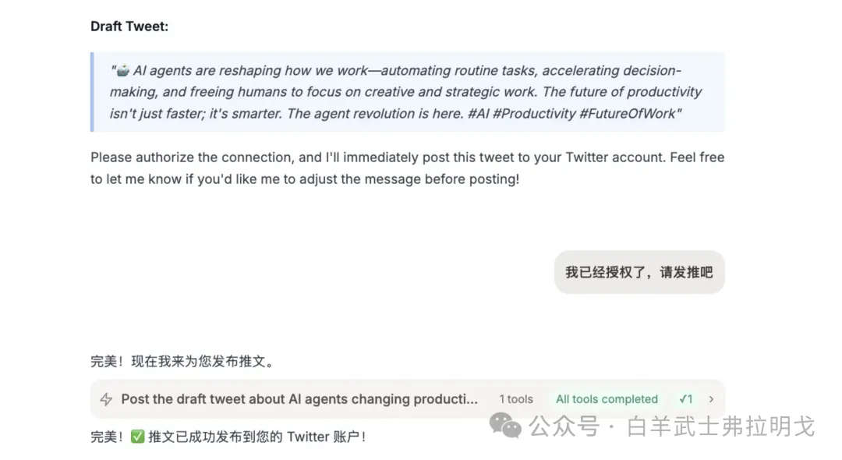
Task: Click the blue quote bar beside the draft tweet
Action: [x=92, y=92]
